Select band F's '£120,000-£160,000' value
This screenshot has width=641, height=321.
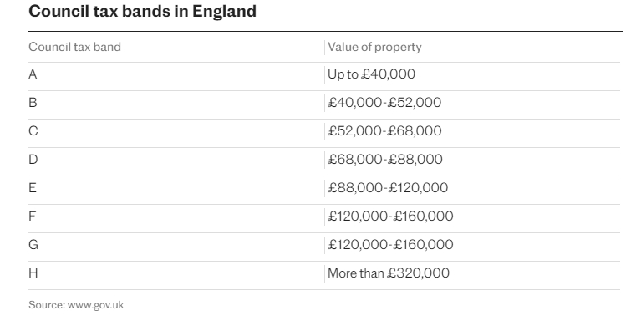390,217
